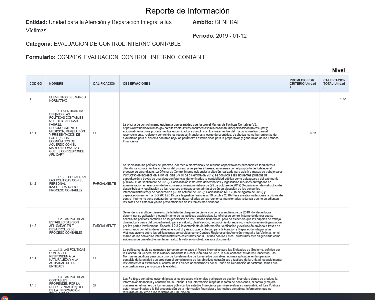The image size is (375, 300).
Task: Select the OBSERVACIONES column header
Action: (202, 84)
